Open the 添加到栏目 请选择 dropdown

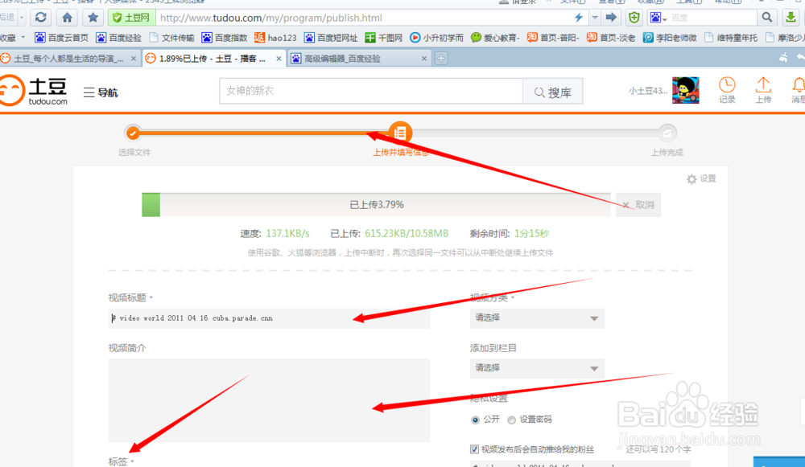coord(537,368)
